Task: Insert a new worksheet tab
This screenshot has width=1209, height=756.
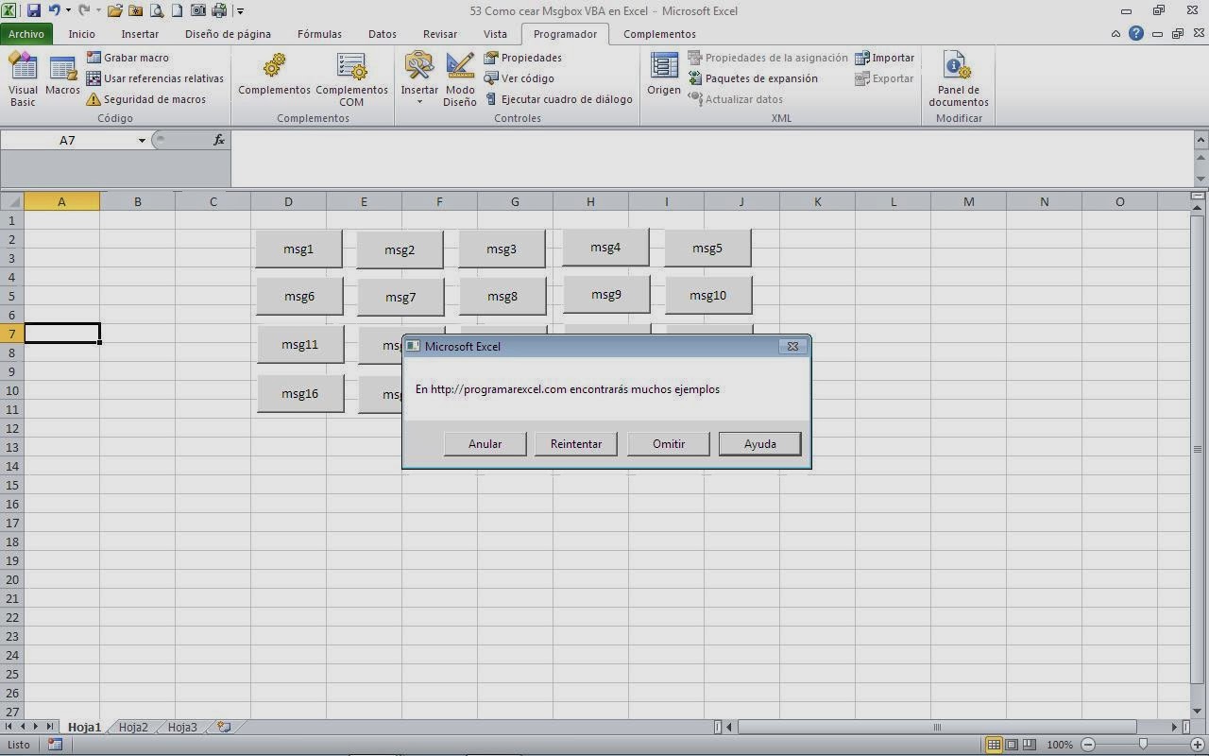Action: click(x=224, y=727)
